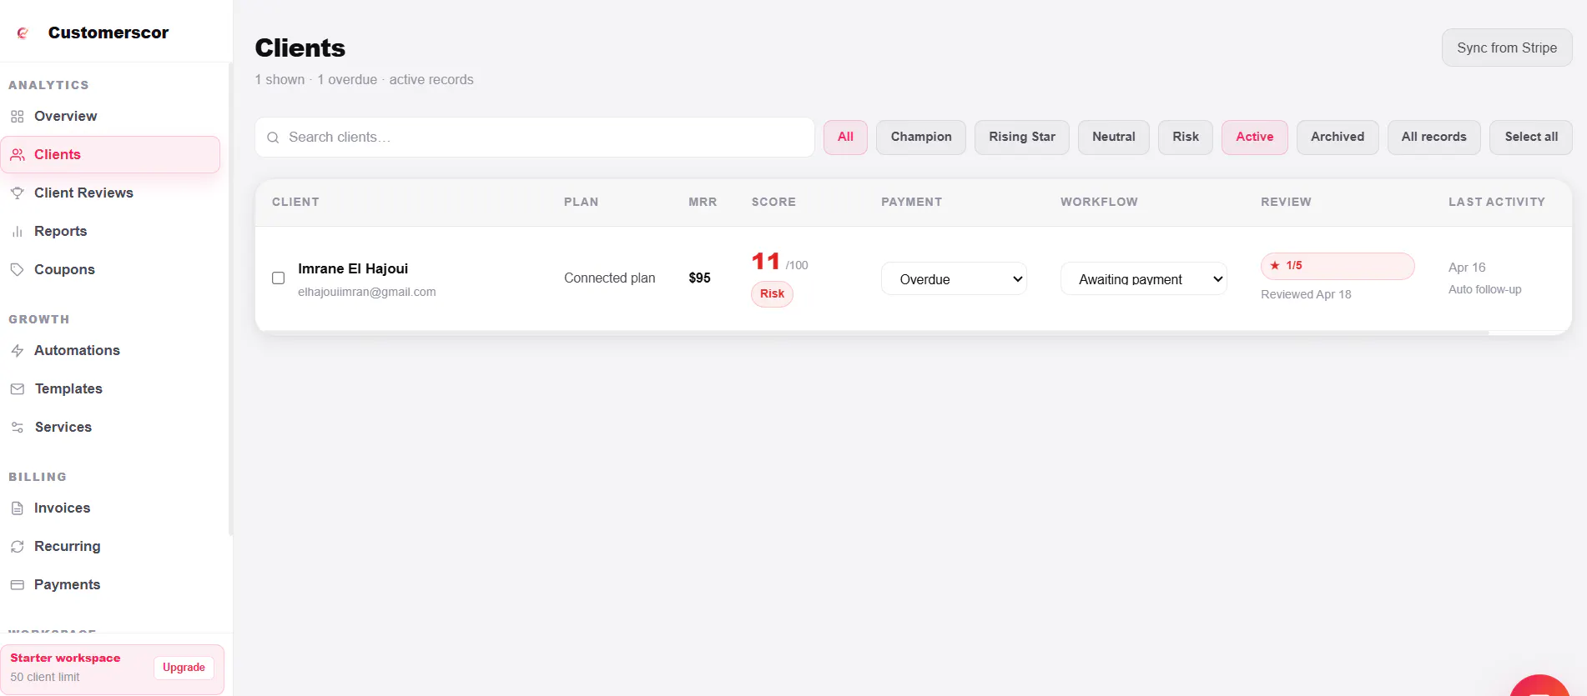Open Overview in the sidebar
Screen dimensions: 1587x696
tap(110, 117)
